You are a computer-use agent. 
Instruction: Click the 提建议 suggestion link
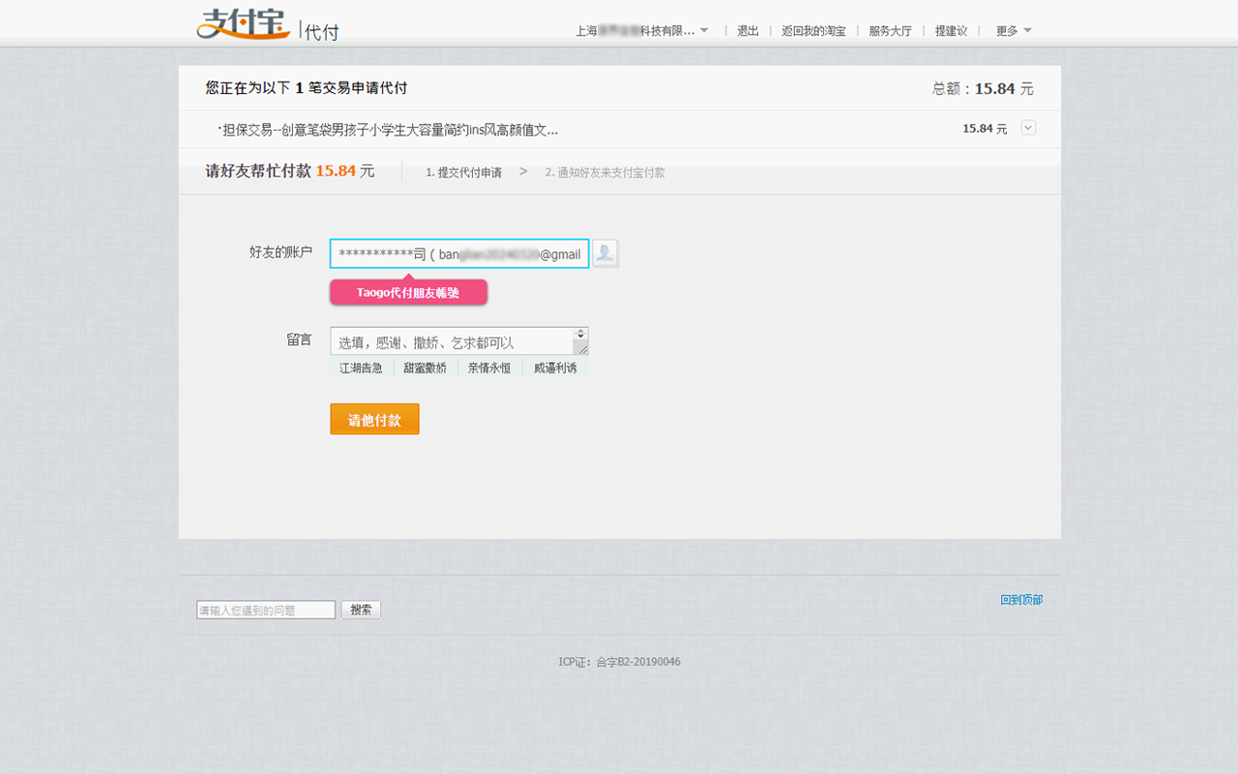[x=950, y=30]
